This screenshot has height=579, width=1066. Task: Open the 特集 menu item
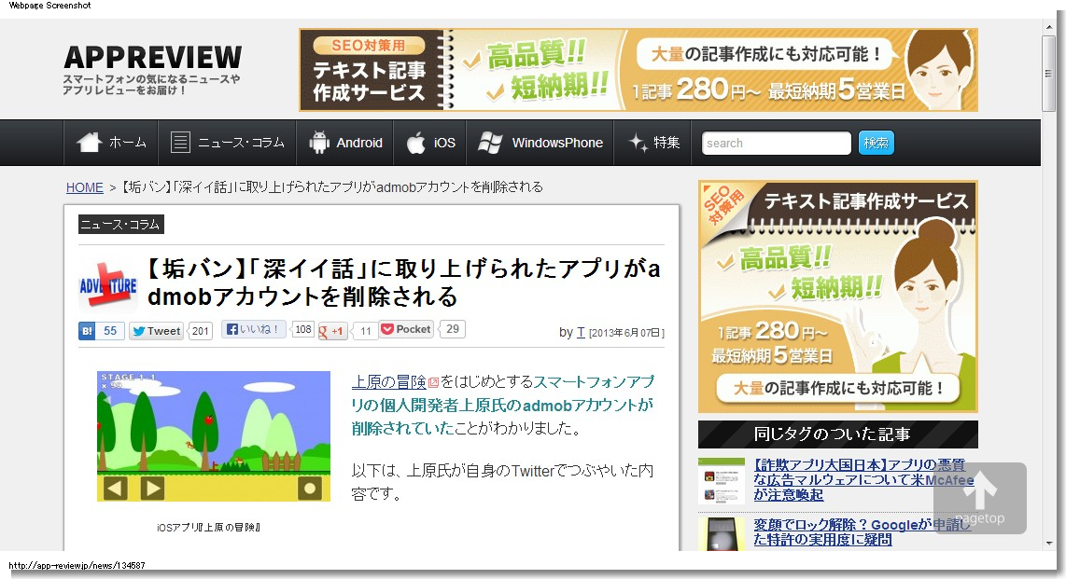652,143
